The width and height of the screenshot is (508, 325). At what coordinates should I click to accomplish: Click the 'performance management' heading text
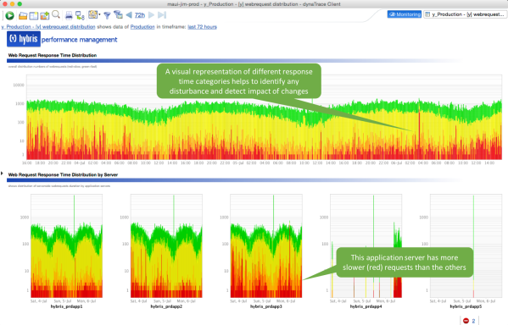(x=80, y=40)
